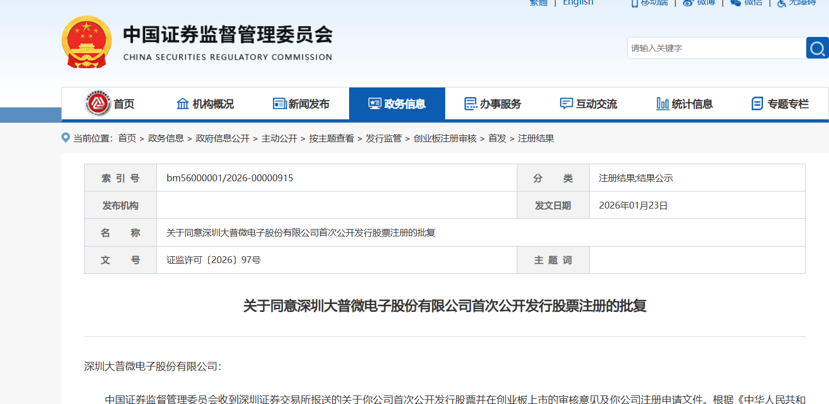Click the bold article headline 关于同意深圳大普微电子…批复

(x=445, y=306)
